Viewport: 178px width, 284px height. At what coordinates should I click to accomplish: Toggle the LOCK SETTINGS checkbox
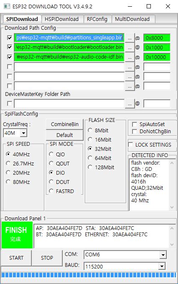pos(130,145)
